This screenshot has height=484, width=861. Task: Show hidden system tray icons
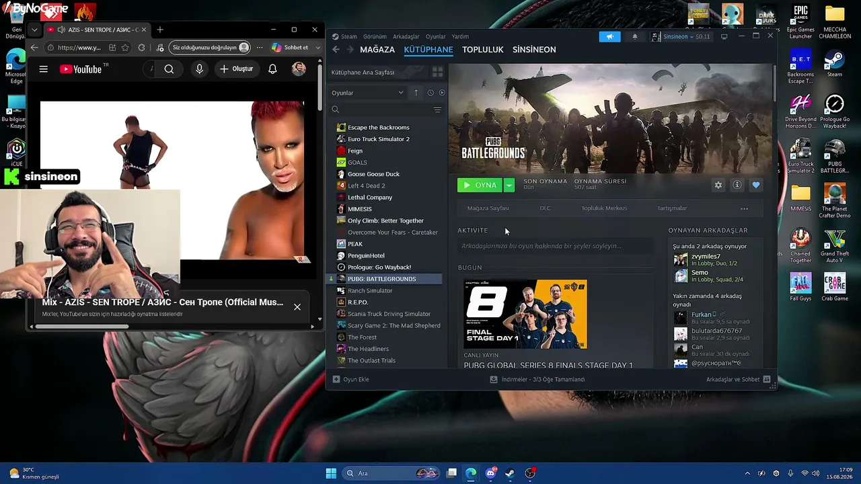click(747, 473)
